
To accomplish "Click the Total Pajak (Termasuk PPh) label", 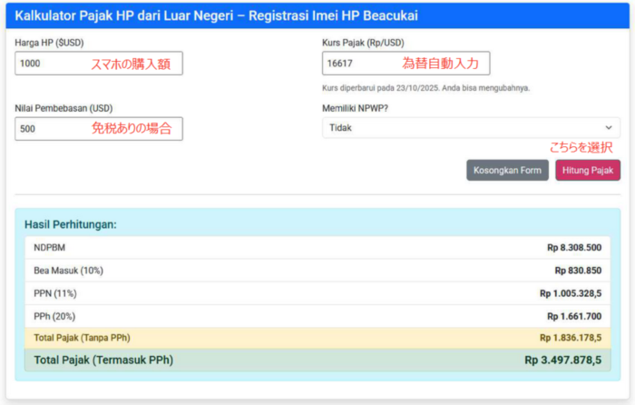I will pyautogui.click(x=103, y=361).
